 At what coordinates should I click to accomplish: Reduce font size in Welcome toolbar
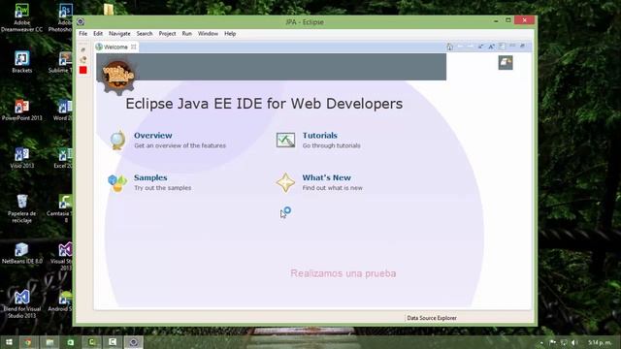[480, 47]
